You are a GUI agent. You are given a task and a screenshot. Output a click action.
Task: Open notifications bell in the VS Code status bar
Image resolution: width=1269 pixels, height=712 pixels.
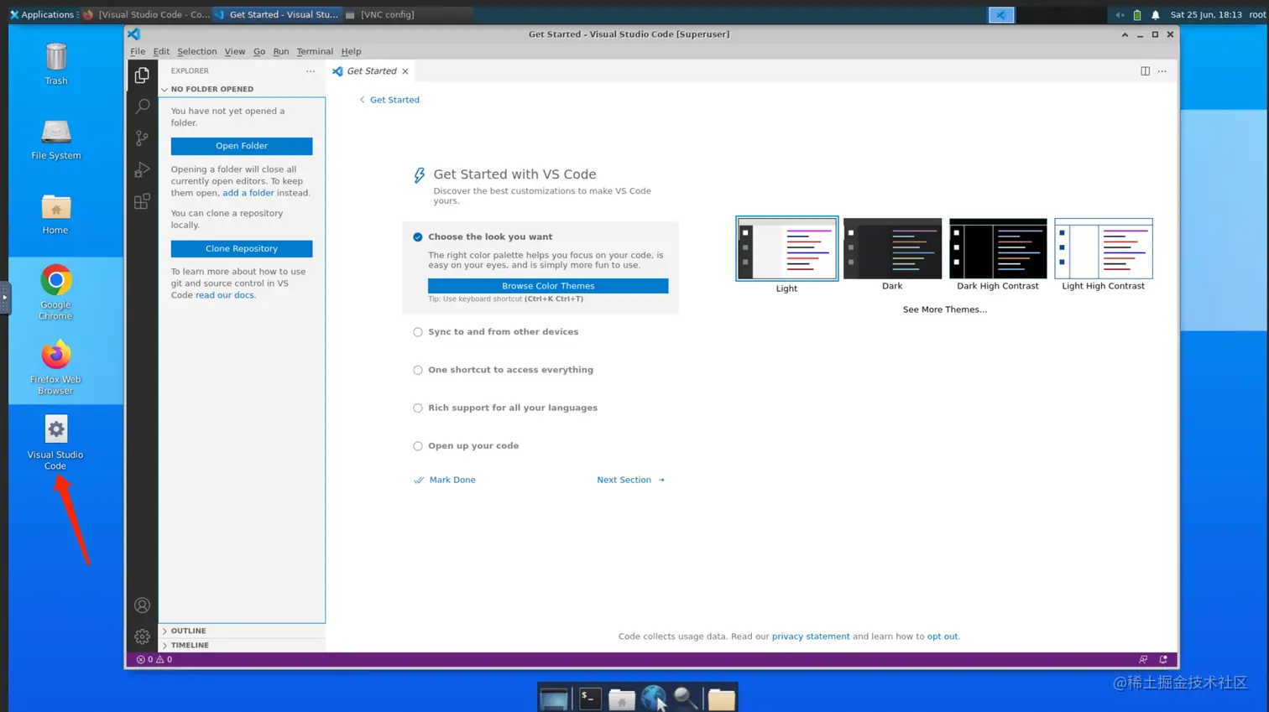[x=1163, y=659]
